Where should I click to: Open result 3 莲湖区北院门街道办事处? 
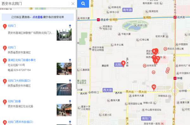pyautogui.click(x=22, y=60)
